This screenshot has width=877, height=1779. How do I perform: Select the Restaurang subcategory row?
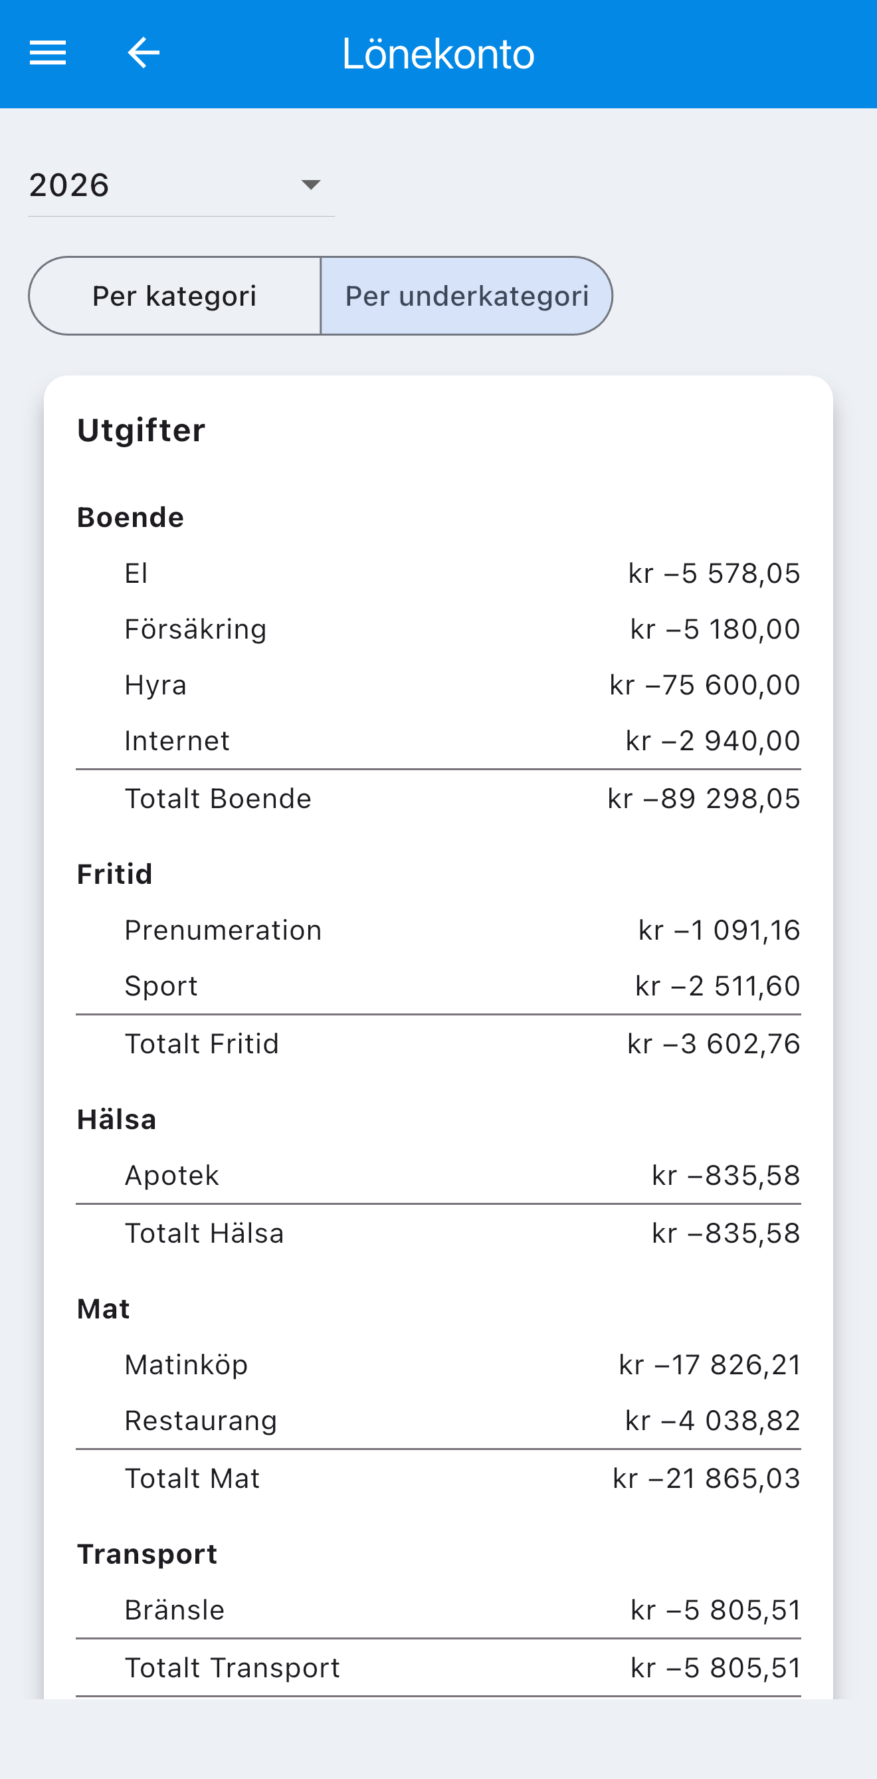click(x=438, y=1421)
